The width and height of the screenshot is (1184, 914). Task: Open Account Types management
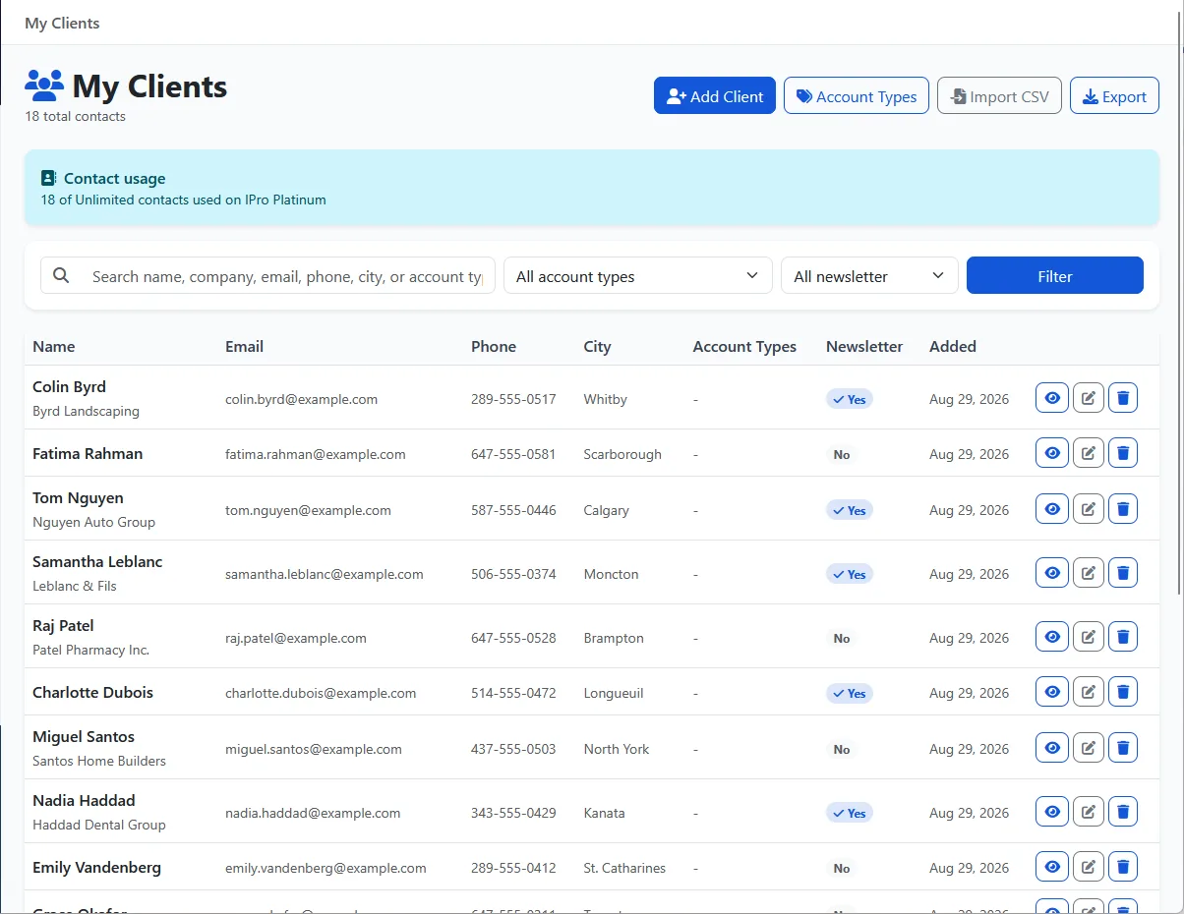(x=857, y=96)
